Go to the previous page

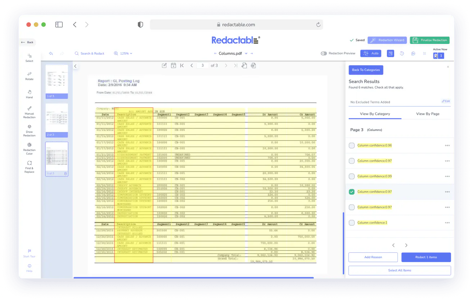[192, 66]
